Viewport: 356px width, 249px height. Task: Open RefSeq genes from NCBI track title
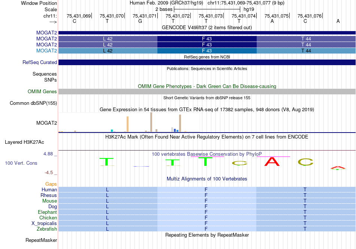[207, 57]
